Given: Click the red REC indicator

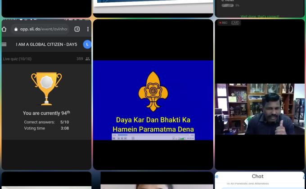Looking at the screenshot, I should click(224, 23).
